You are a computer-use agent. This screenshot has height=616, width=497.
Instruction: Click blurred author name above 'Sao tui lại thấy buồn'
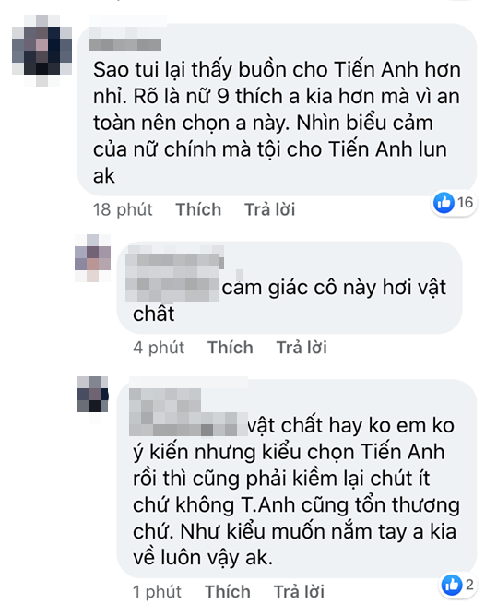[x=125, y=44]
